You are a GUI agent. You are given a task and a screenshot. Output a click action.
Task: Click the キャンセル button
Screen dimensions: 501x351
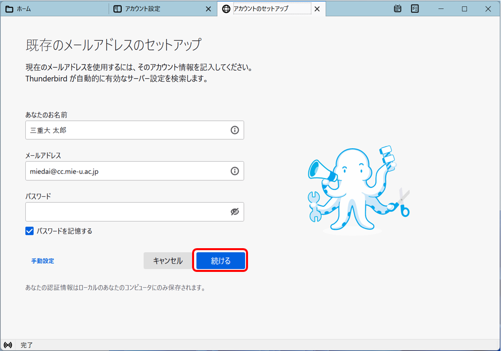[x=168, y=261]
